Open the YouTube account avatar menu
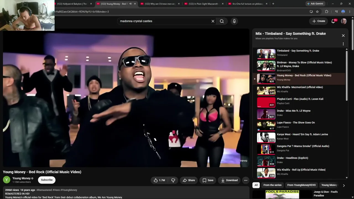The image size is (354, 199). (x=344, y=21)
